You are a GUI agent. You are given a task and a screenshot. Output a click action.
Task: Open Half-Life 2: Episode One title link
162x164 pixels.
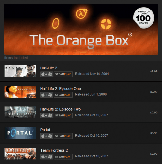[x=61, y=89]
